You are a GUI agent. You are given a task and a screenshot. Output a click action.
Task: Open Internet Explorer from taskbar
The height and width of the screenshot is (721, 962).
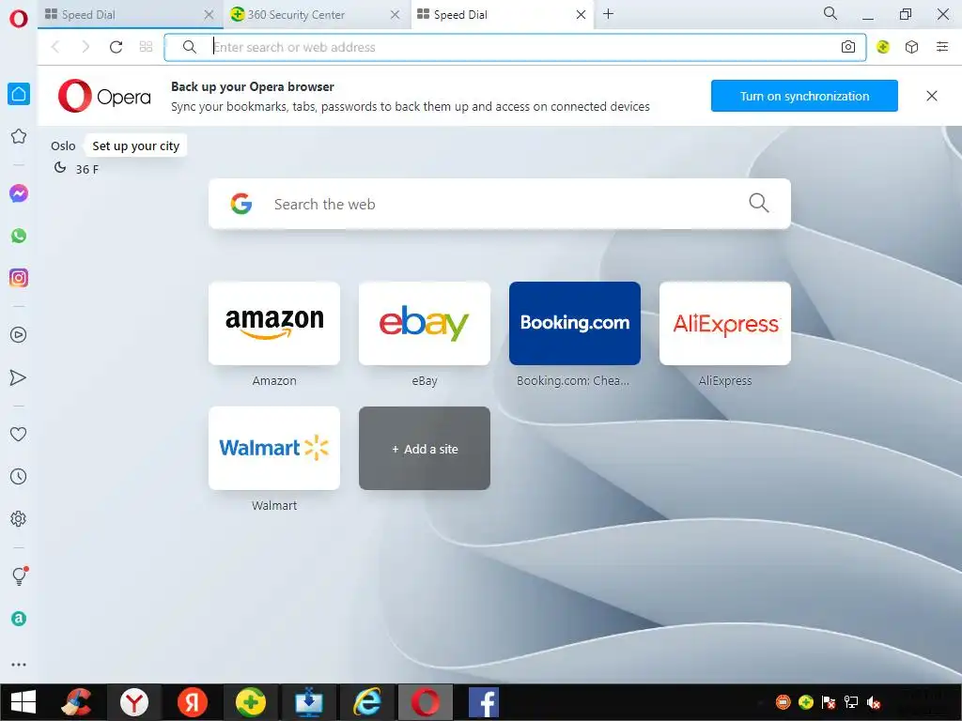click(367, 702)
